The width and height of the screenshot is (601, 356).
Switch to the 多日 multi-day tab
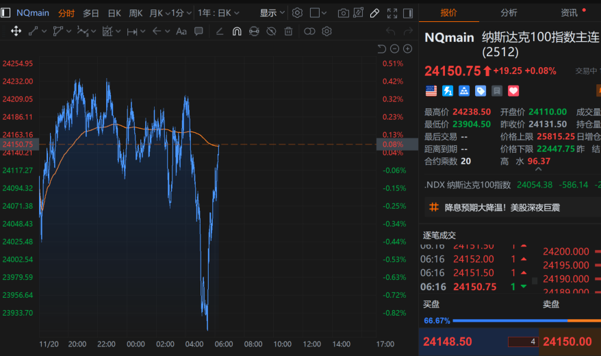pos(91,14)
